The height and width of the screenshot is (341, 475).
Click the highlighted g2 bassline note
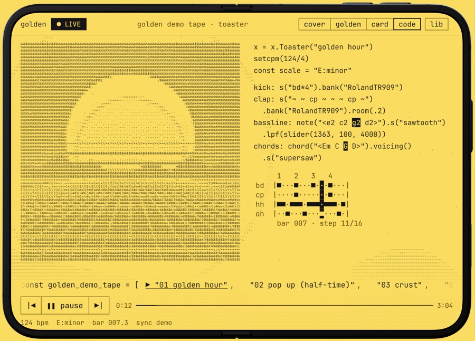356,123
